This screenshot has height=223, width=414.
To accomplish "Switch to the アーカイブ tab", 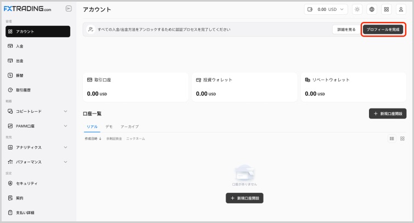I will (130, 127).
